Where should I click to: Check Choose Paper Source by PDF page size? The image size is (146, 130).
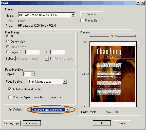click(10, 97)
